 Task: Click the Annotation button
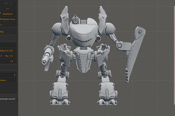(x=8, y=14)
